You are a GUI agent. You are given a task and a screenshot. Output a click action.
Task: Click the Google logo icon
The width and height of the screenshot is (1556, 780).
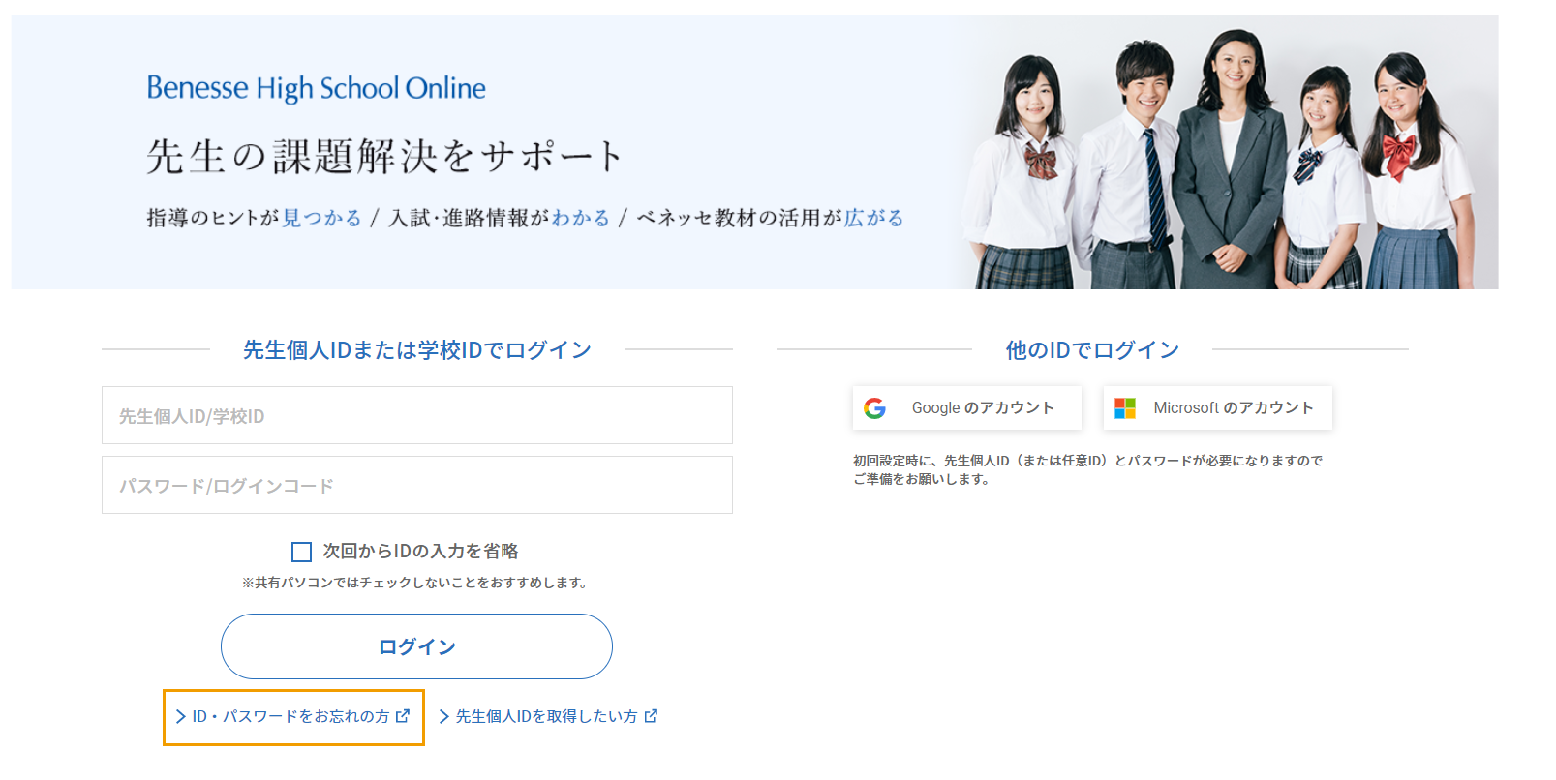tap(874, 408)
